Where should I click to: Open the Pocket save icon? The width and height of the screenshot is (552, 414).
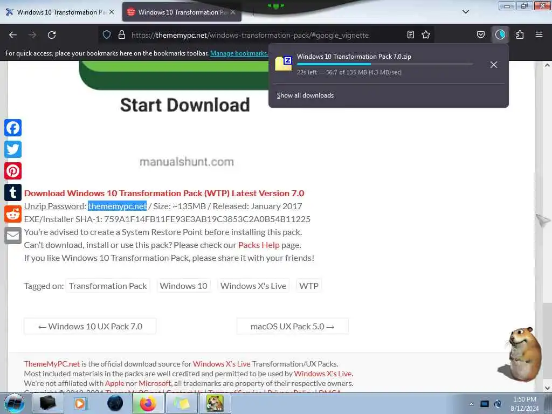click(x=480, y=34)
